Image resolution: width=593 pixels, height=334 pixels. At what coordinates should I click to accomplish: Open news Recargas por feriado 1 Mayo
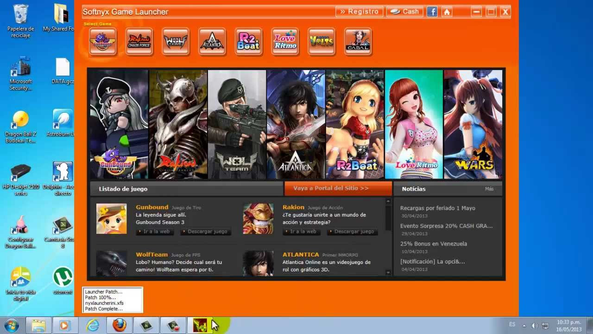(437, 208)
